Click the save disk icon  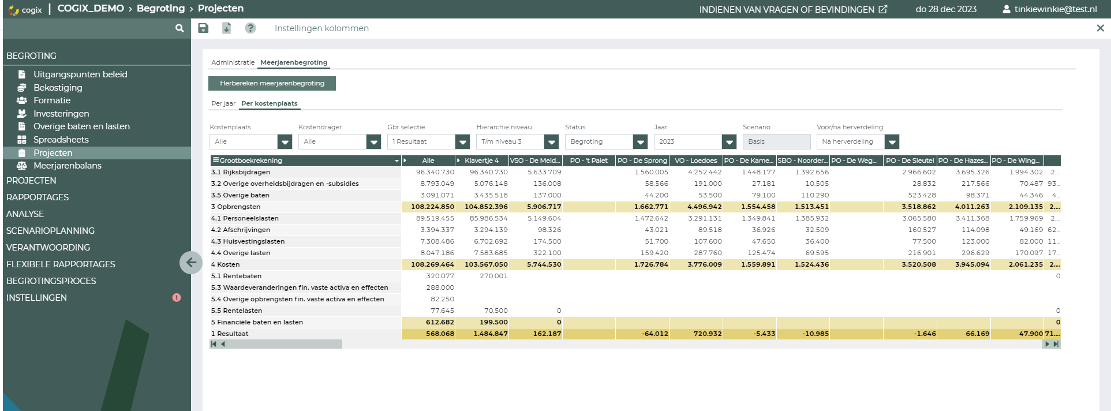[x=203, y=28]
